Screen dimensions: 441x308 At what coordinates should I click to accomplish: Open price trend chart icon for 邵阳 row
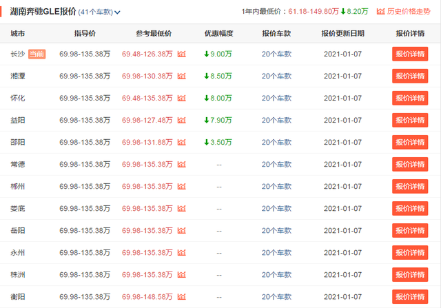(x=182, y=142)
